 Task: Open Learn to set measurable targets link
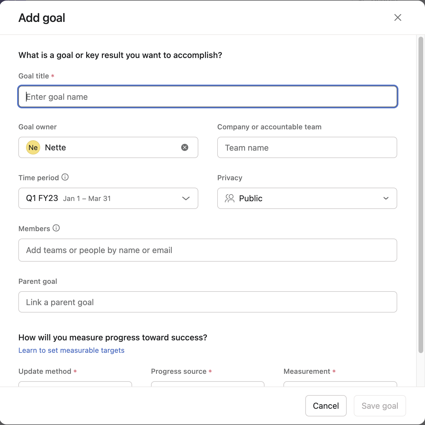point(72,350)
